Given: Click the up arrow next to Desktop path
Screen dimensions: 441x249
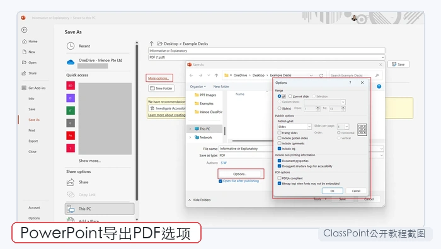Looking at the screenshot, I should tap(152, 43).
